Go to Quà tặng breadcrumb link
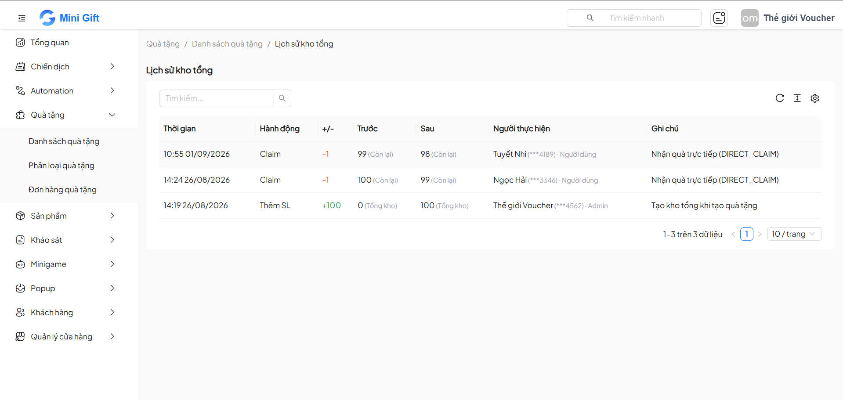Viewport: 843px width, 400px height. point(163,44)
